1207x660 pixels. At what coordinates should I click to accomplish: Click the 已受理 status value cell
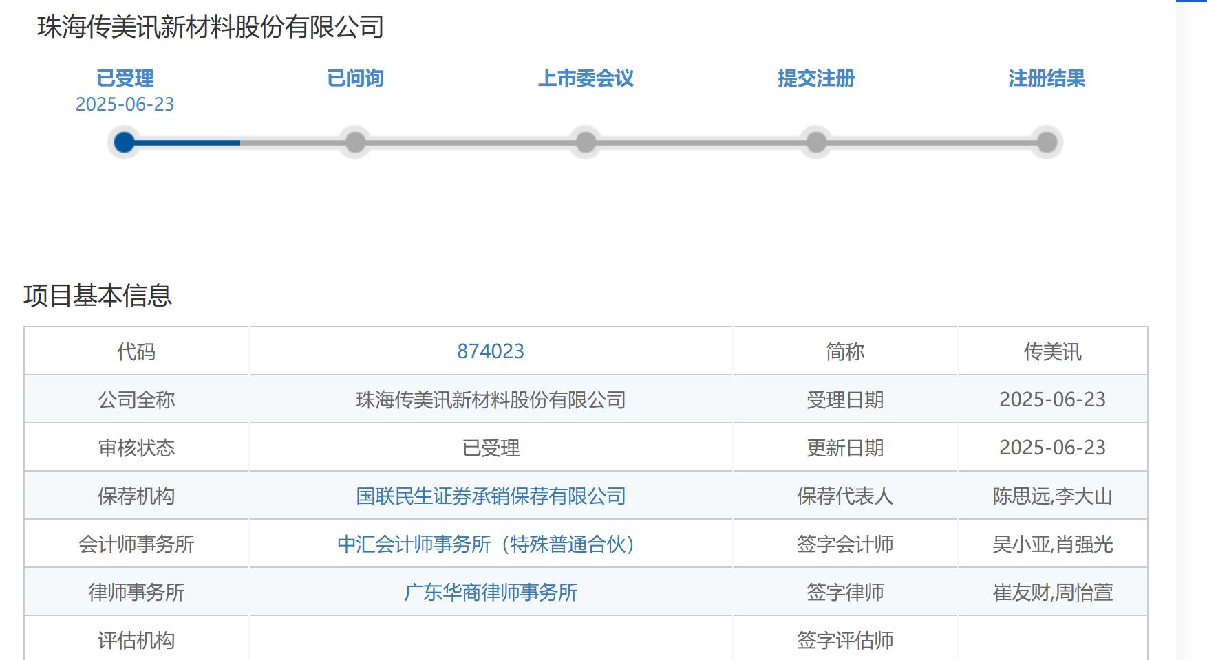(491, 448)
